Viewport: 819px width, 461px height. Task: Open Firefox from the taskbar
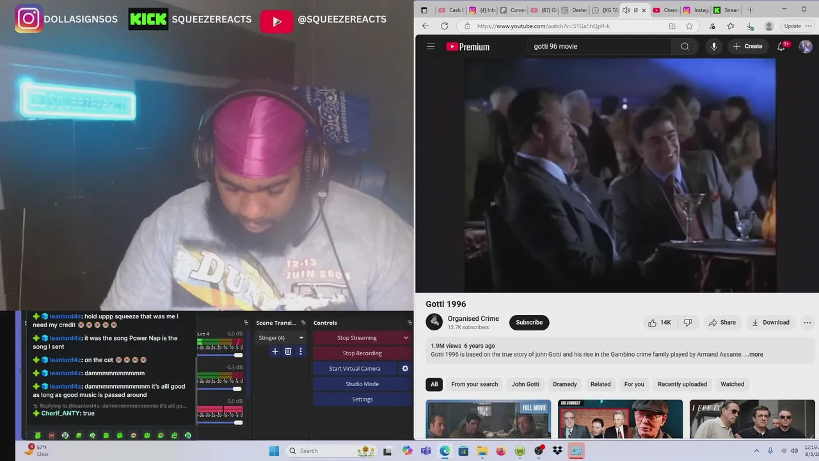[x=501, y=451]
